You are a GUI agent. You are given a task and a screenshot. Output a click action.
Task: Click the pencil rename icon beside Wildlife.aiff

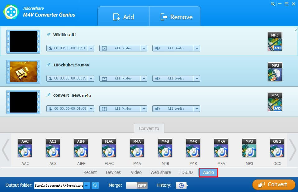tap(49, 35)
